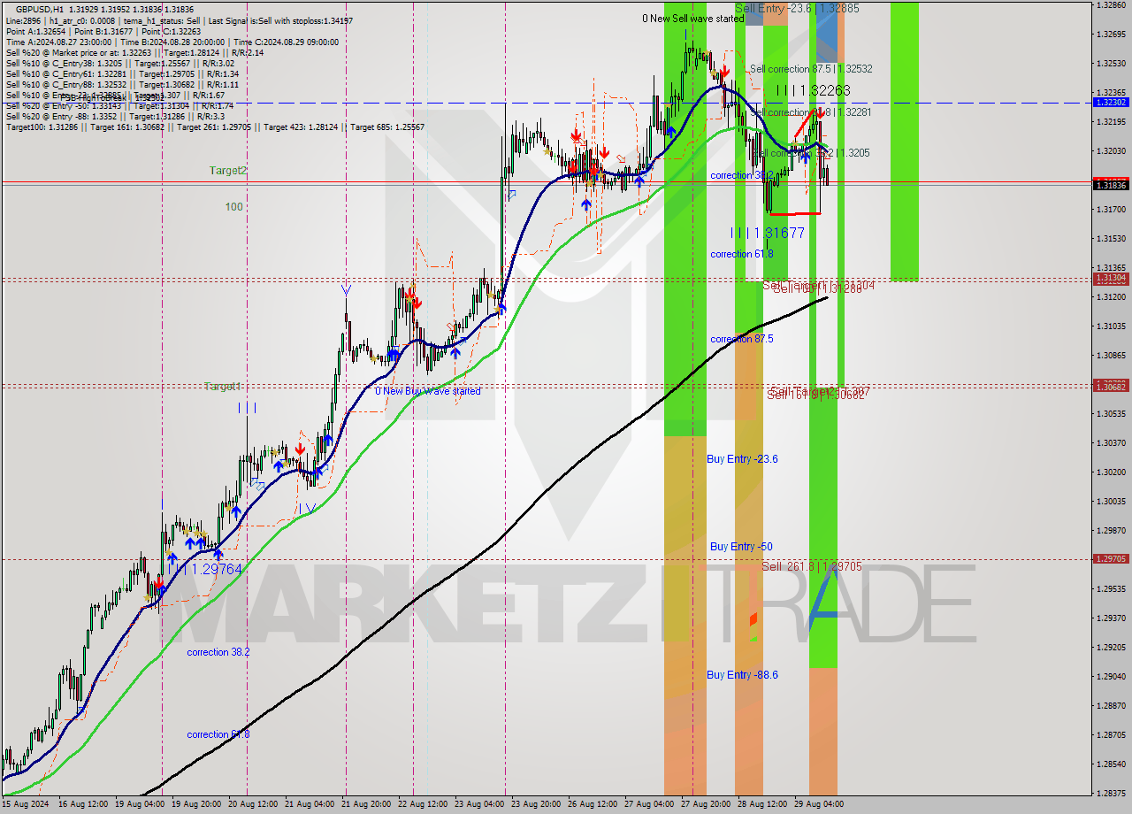Screen dimensions: 1132x814
Task: Click the '29 Aug 04:00' time label
Action: point(819,804)
